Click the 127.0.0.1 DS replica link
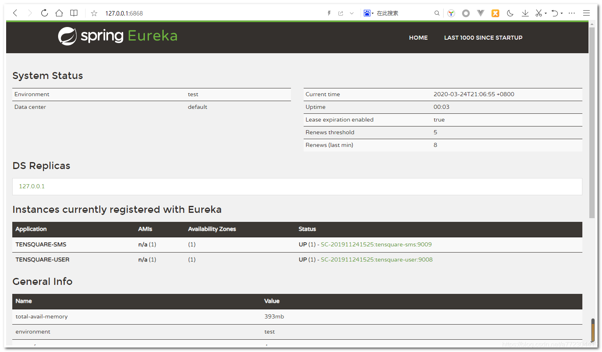 click(x=32, y=186)
